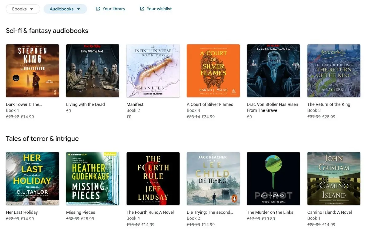Open The Gunslinger cover by Stephen King
Image resolution: width=369 pixels, height=230 pixels.
coord(33,71)
